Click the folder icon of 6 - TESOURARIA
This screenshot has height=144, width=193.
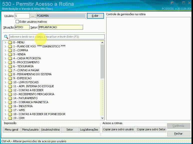coord(10,66)
